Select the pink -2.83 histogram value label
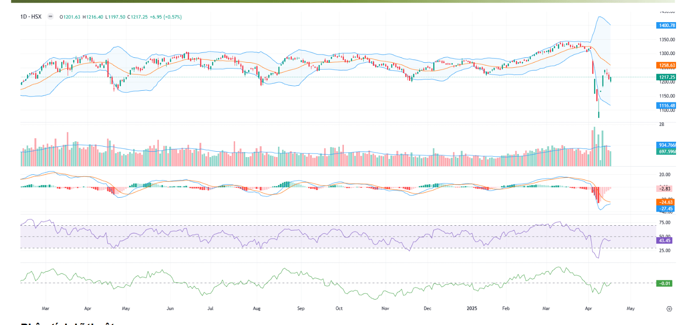 point(666,188)
